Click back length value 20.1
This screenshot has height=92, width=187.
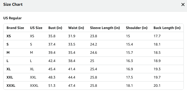tap(157, 85)
